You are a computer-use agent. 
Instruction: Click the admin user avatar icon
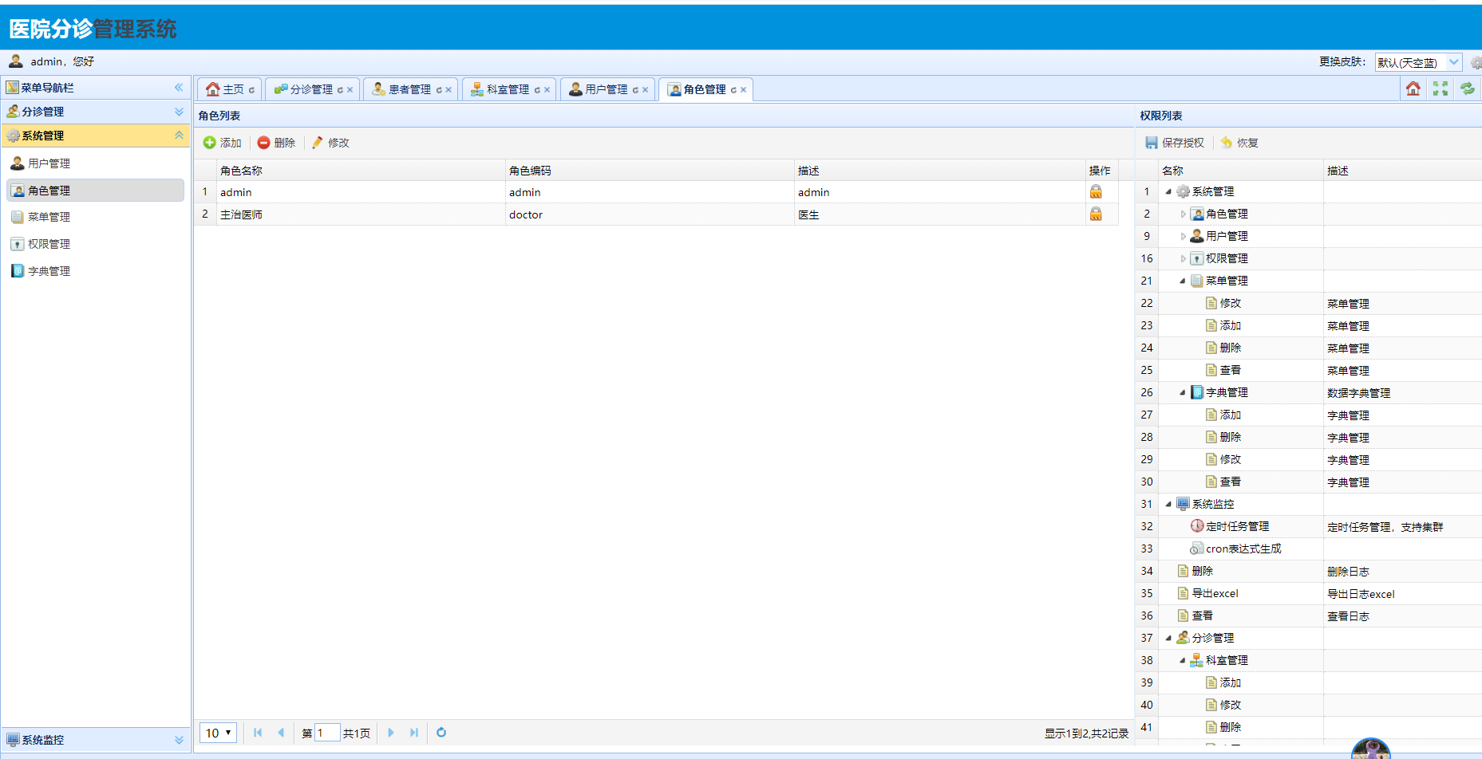[x=15, y=61]
